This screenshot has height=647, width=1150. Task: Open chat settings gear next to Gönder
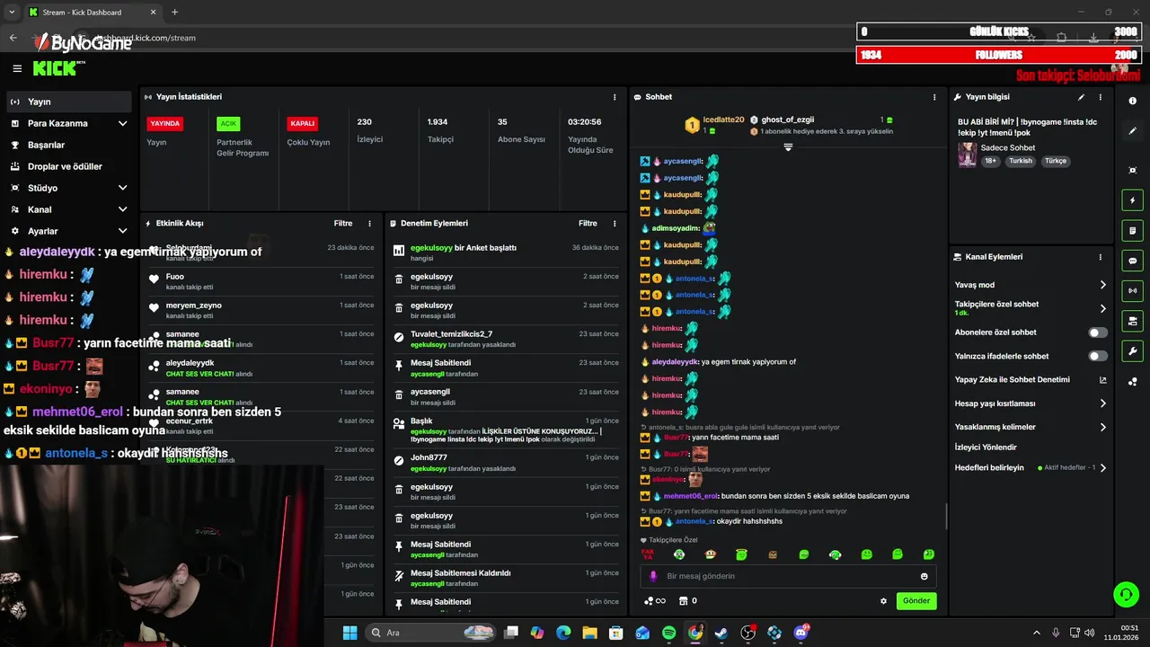883,601
